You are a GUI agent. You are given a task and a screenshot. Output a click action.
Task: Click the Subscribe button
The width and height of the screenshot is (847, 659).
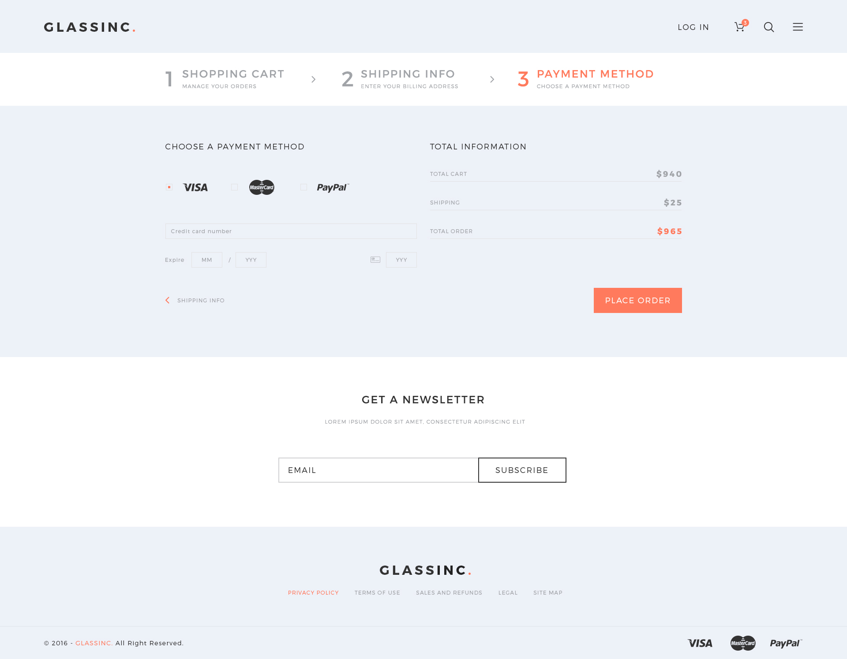(x=522, y=470)
